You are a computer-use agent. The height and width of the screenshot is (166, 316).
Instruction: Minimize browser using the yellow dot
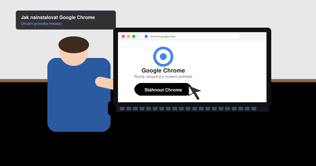tap(129, 36)
